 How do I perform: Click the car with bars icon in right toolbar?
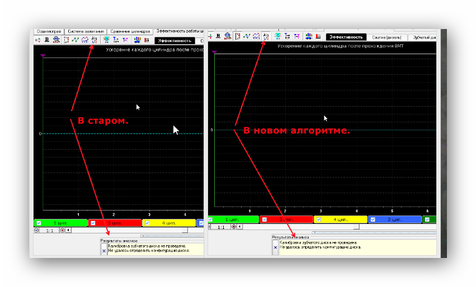coord(309,36)
